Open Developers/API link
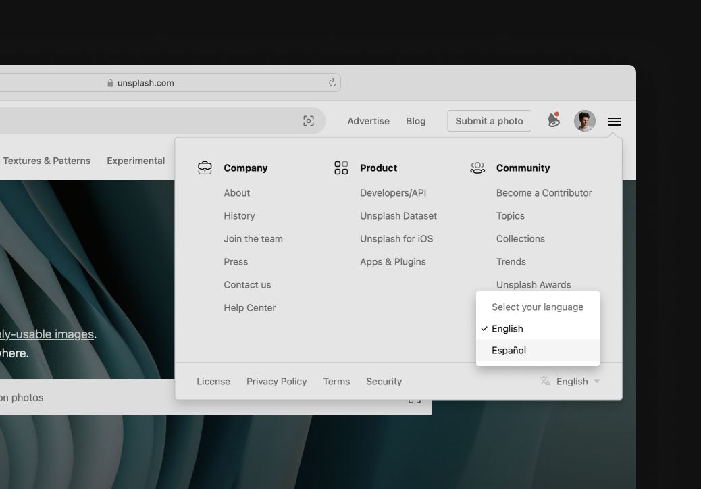This screenshot has height=489, width=701. [x=394, y=193]
